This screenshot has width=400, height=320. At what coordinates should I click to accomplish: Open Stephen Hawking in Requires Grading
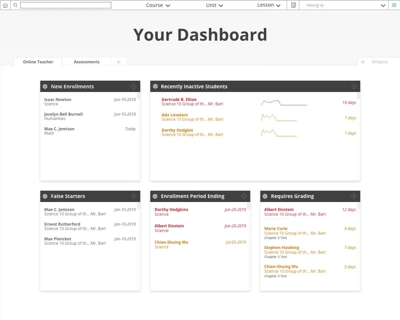pyautogui.click(x=310, y=252)
